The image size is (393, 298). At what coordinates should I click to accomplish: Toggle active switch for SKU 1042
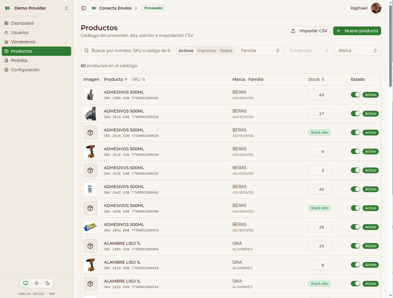[356, 189]
